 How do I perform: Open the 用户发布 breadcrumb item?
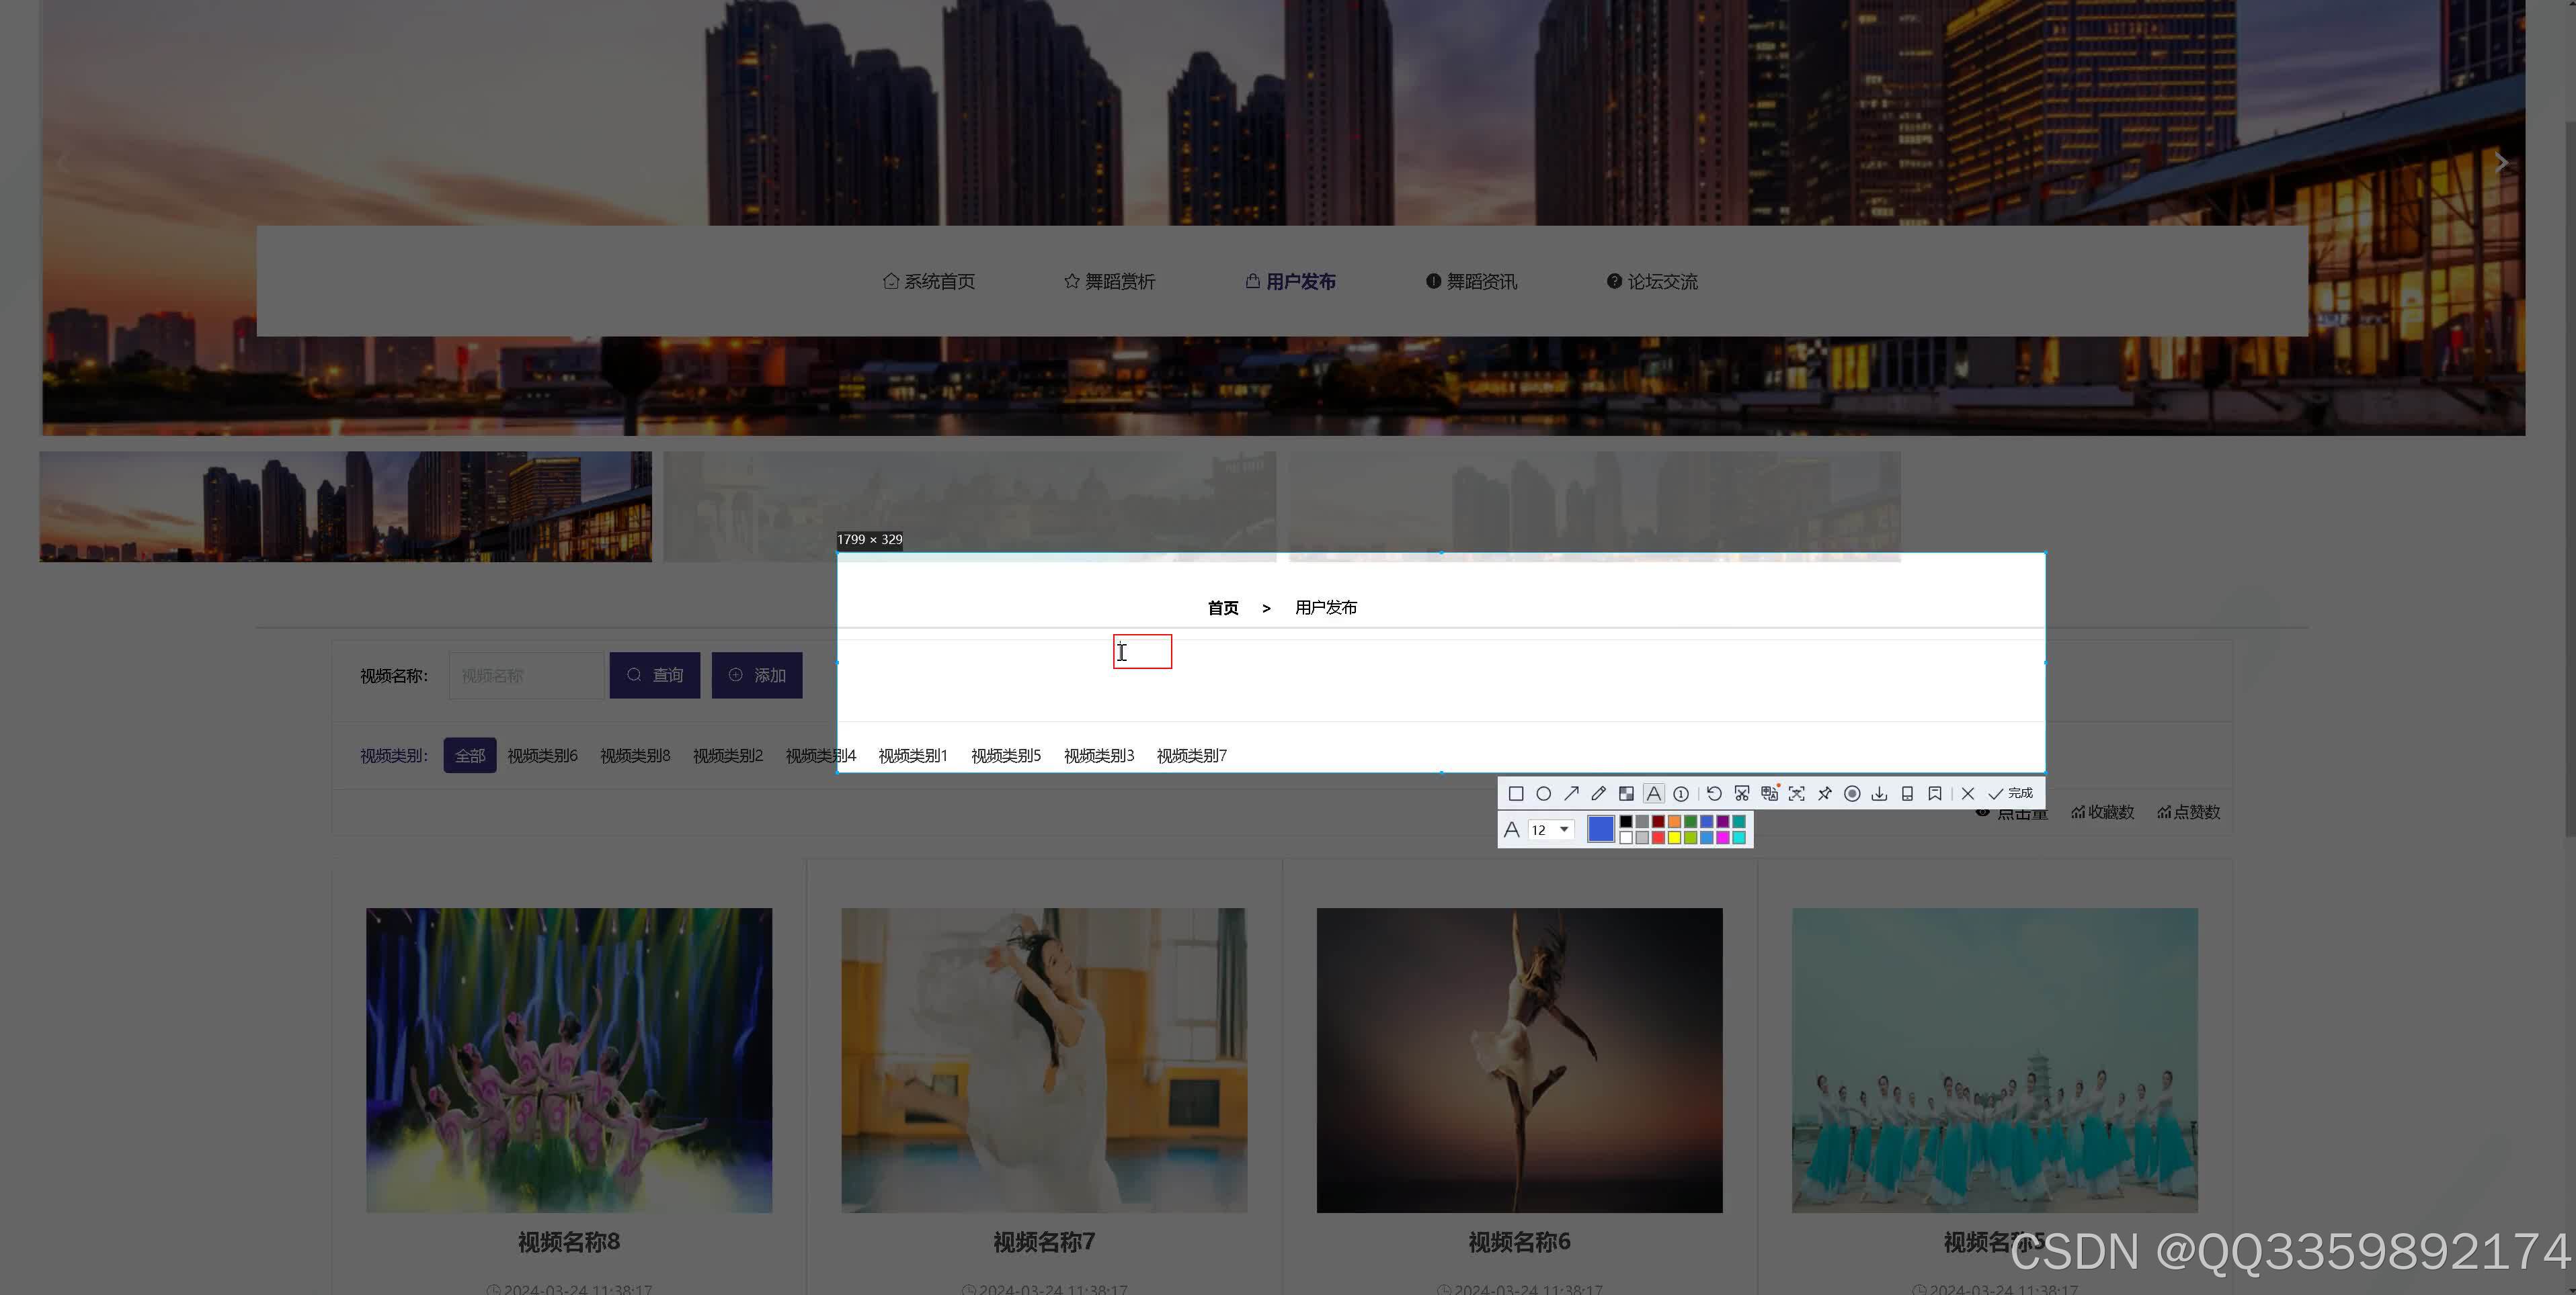pos(1325,607)
